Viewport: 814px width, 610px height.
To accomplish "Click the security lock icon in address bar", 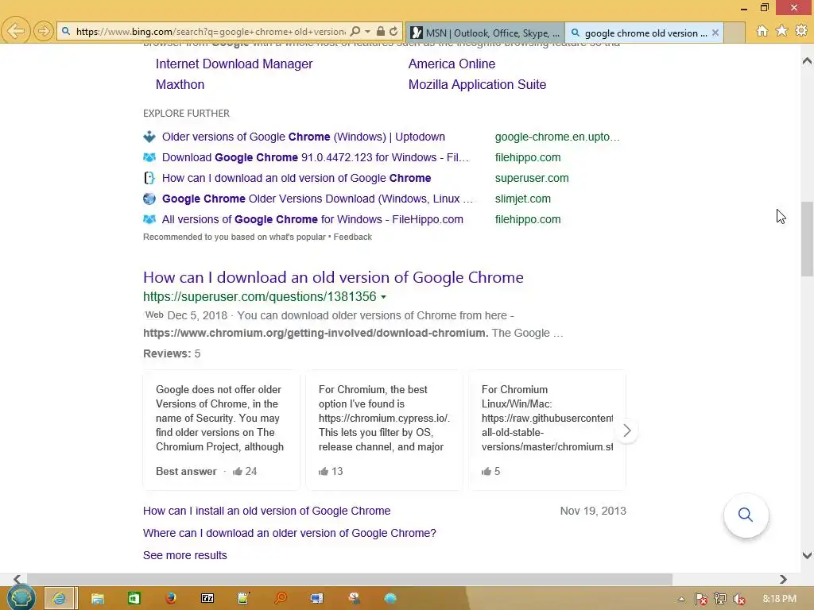I will click(x=381, y=32).
